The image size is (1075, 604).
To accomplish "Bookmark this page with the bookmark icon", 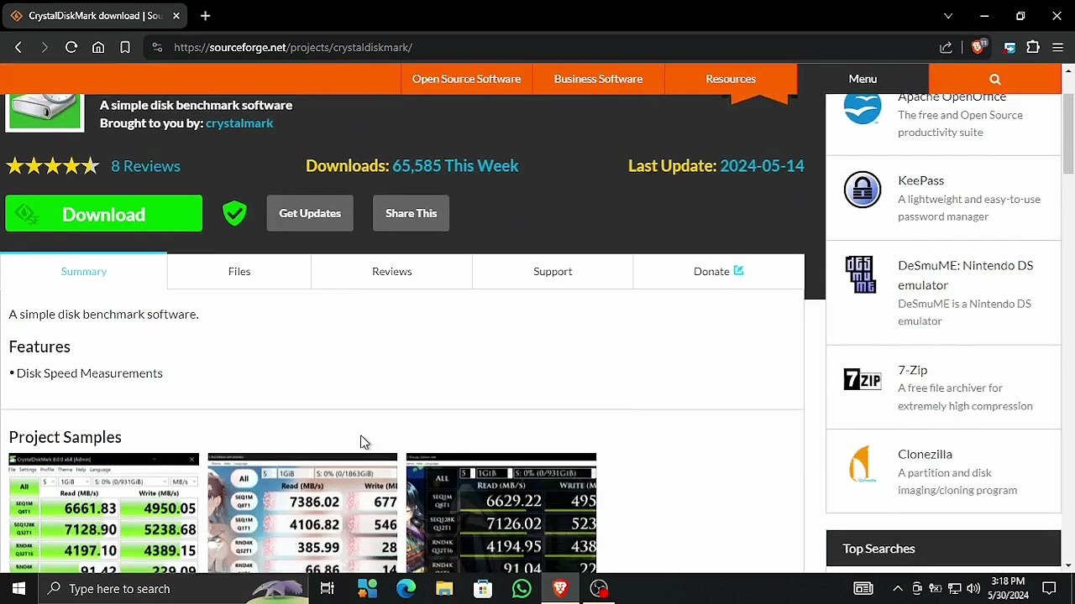I will 125,48.
